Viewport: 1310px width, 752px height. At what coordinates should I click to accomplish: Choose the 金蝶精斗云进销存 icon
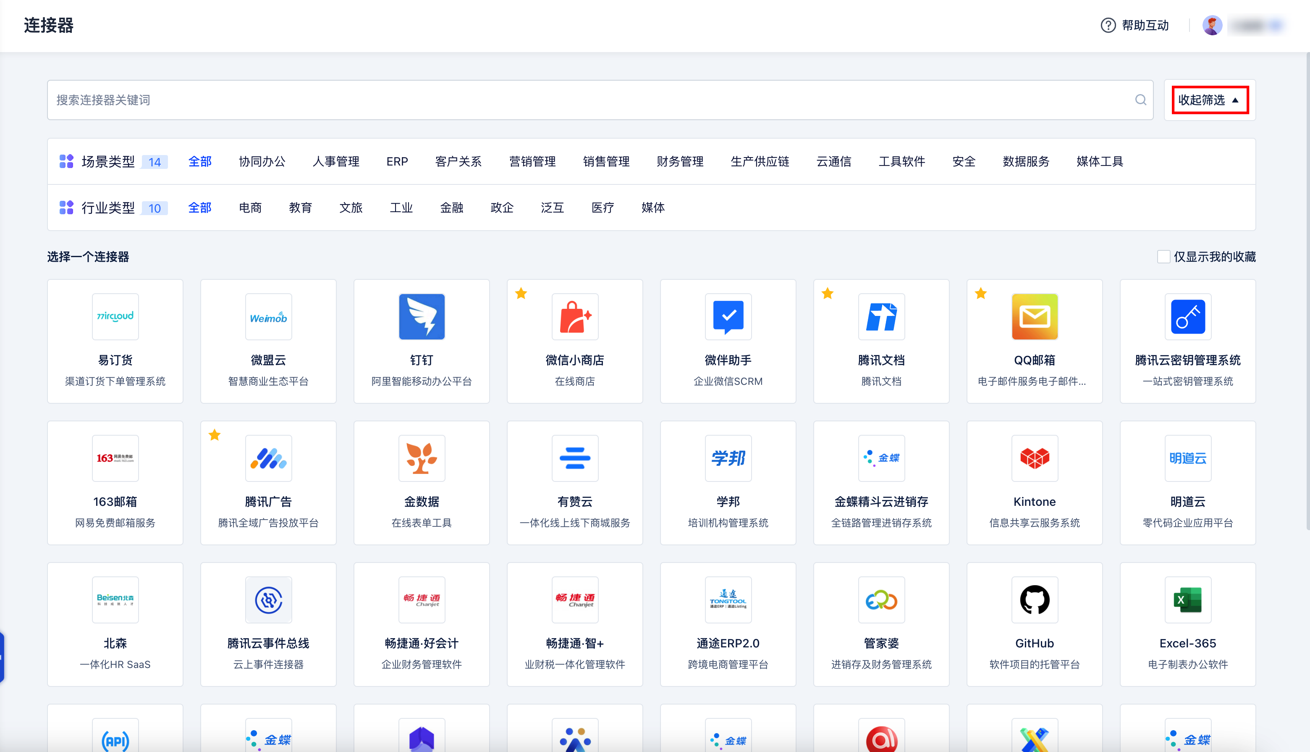(882, 458)
